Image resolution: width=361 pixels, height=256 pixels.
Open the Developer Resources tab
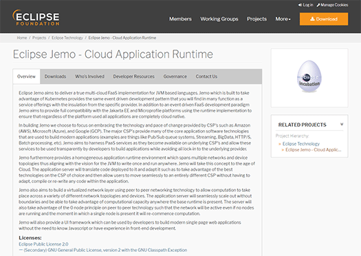pos(134,76)
